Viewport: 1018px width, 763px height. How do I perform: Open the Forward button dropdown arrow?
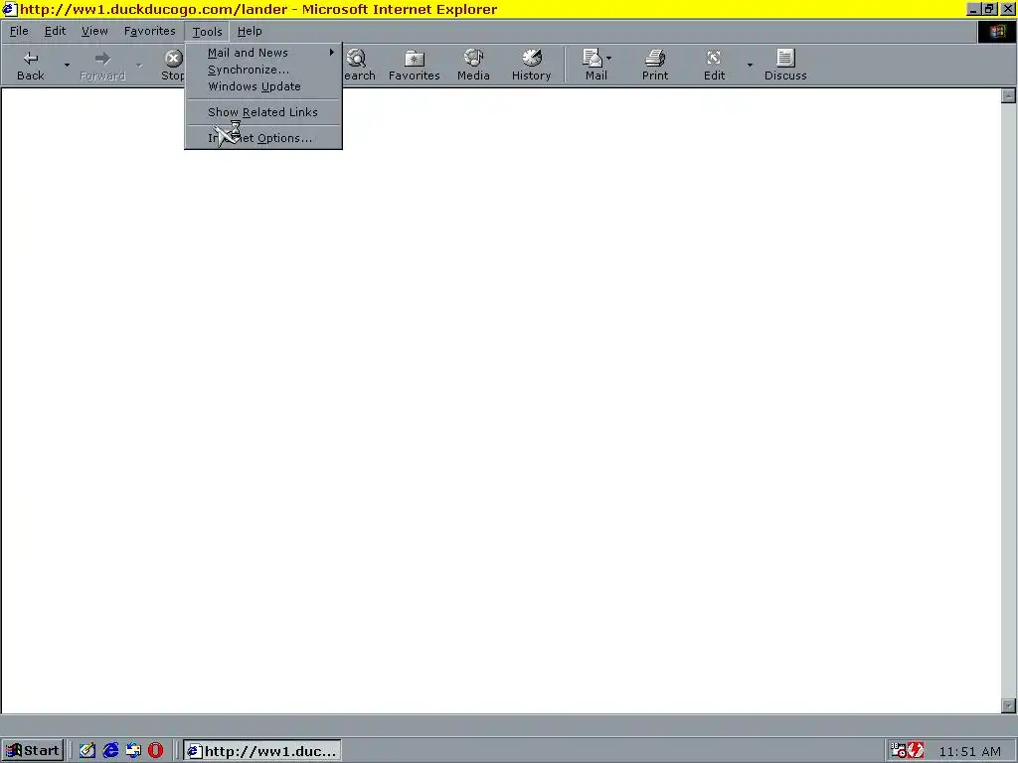click(139, 65)
